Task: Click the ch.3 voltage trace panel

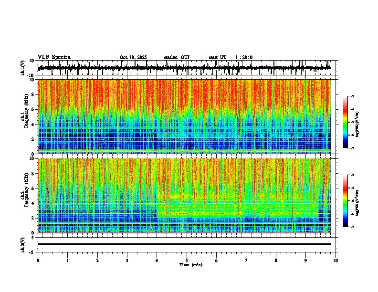Action: click(186, 245)
